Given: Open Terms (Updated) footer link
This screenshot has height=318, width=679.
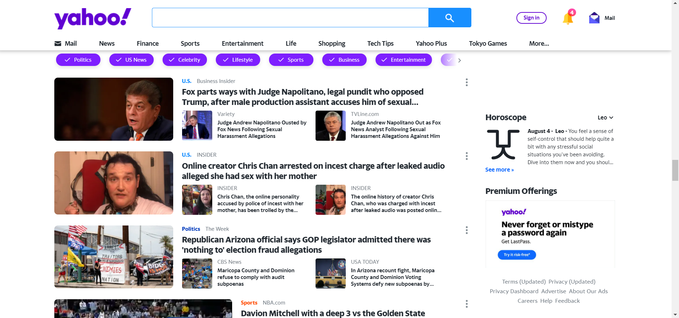Looking at the screenshot, I should 524,282.
